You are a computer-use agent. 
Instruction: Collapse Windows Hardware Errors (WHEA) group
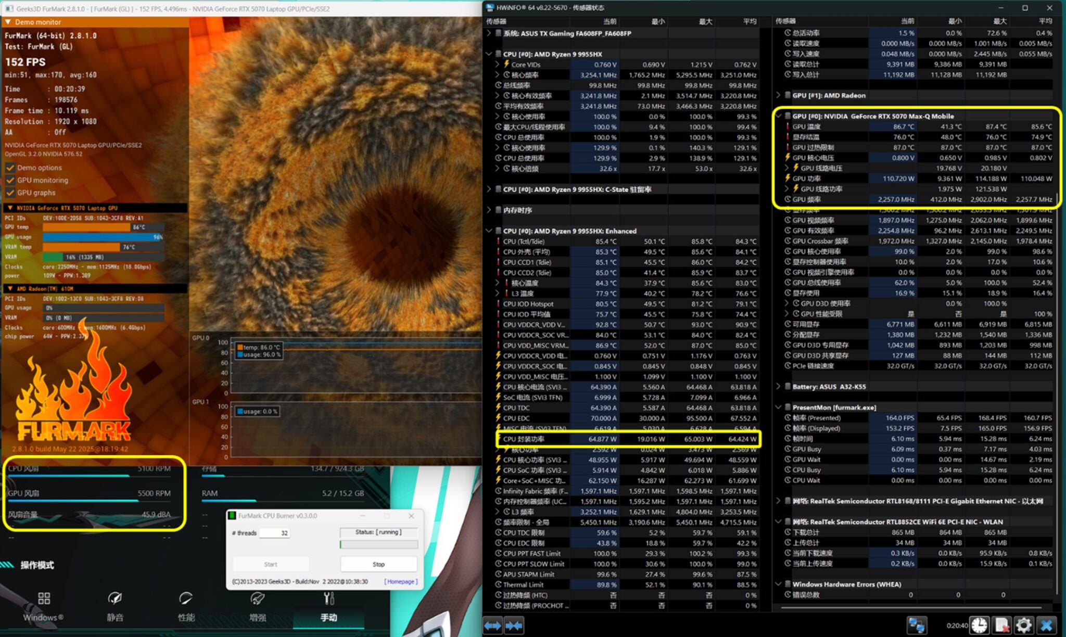(x=778, y=584)
